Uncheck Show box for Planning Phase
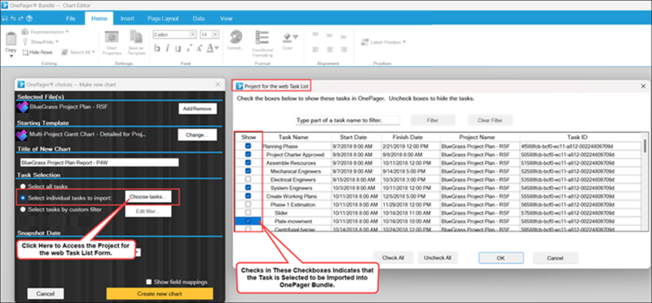This screenshot has height=303, width=652. pyautogui.click(x=249, y=147)
